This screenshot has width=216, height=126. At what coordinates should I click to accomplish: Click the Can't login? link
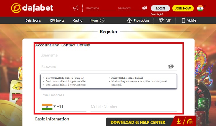(157, 14)
